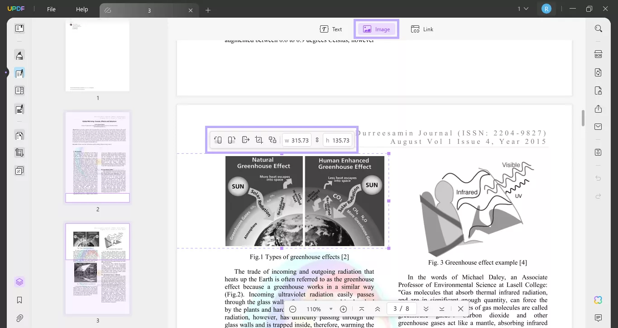Open the Organize Pages tool

pyautogui.click(x=19, y=135)
